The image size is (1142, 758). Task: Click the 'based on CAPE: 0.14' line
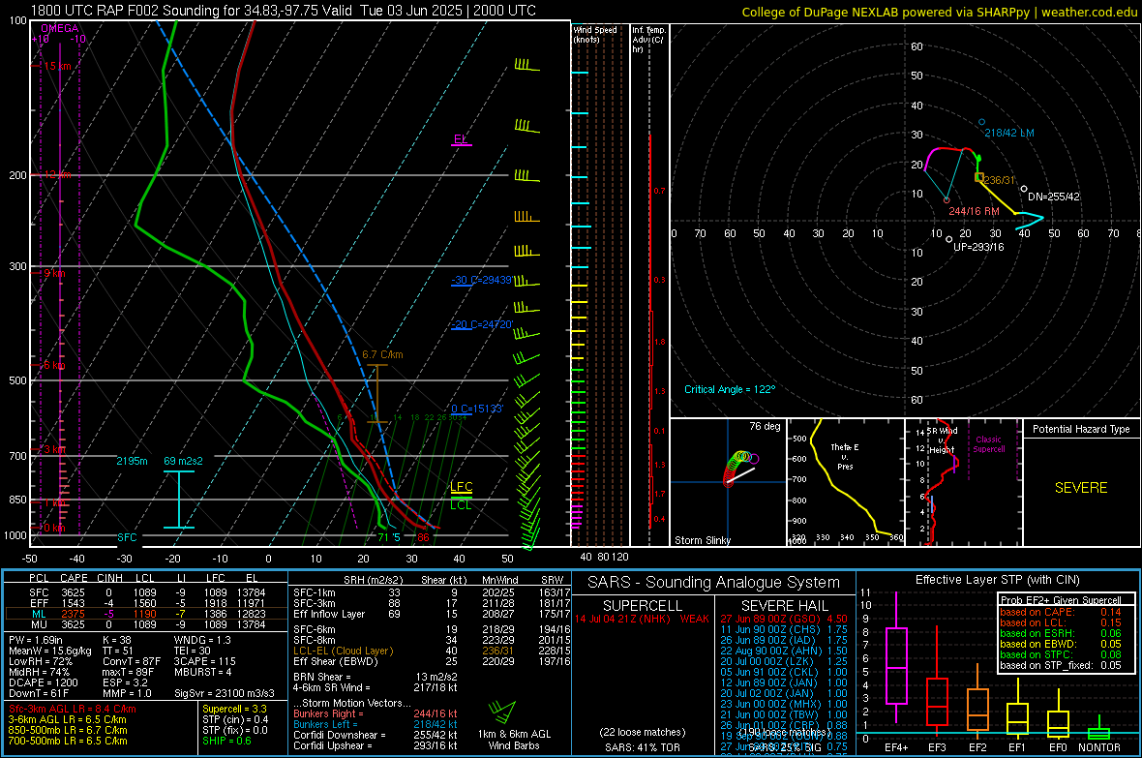[1061, 612]
